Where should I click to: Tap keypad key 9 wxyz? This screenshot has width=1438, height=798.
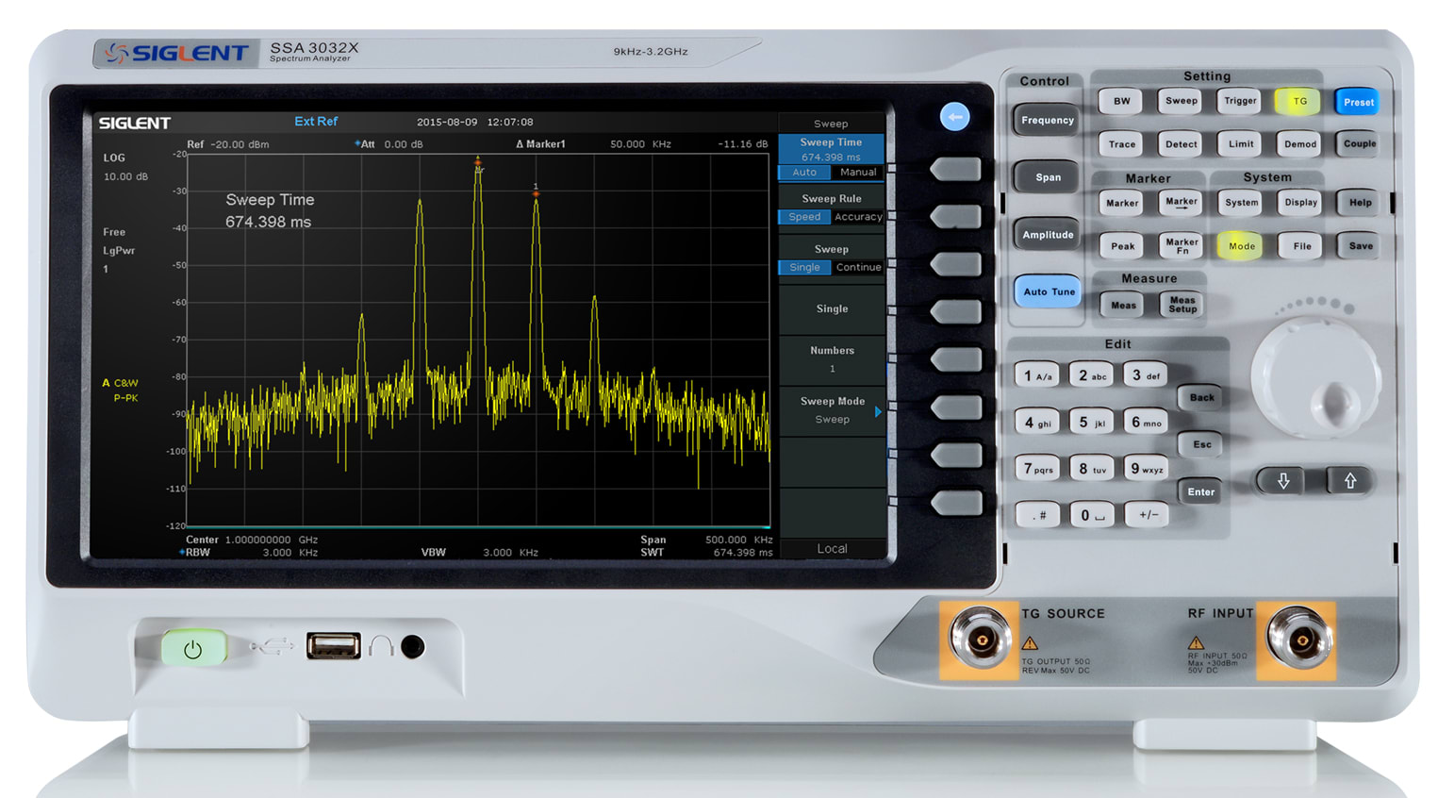1147,469
